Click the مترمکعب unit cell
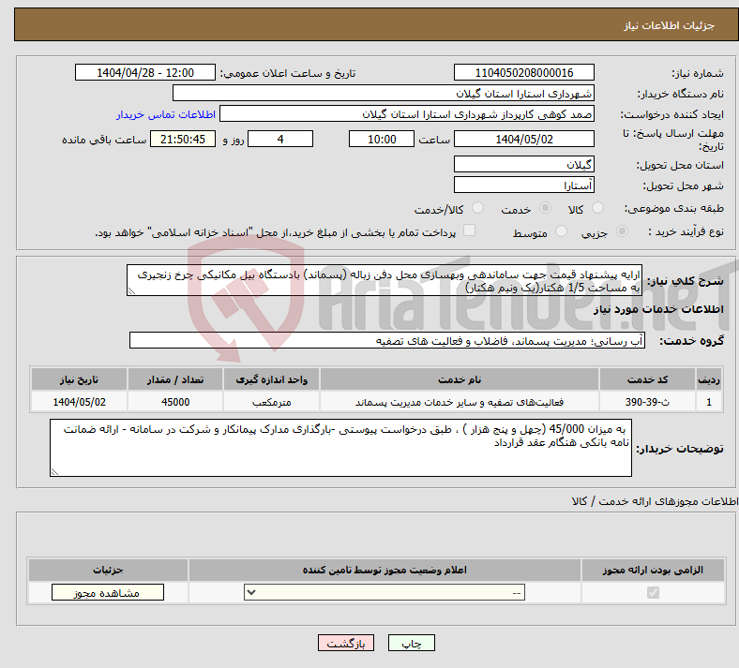The image size is (739, 668). click(x=271, y=402)
